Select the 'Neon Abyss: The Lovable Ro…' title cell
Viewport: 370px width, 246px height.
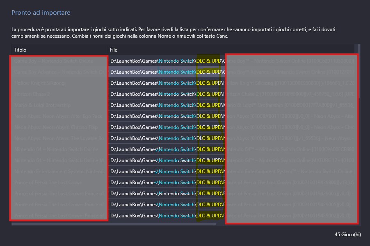[59, 138]
